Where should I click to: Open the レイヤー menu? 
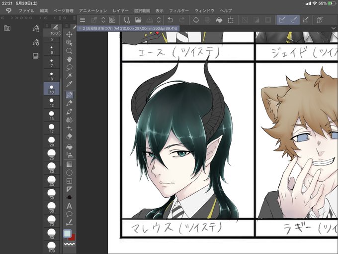pos(120,10)
